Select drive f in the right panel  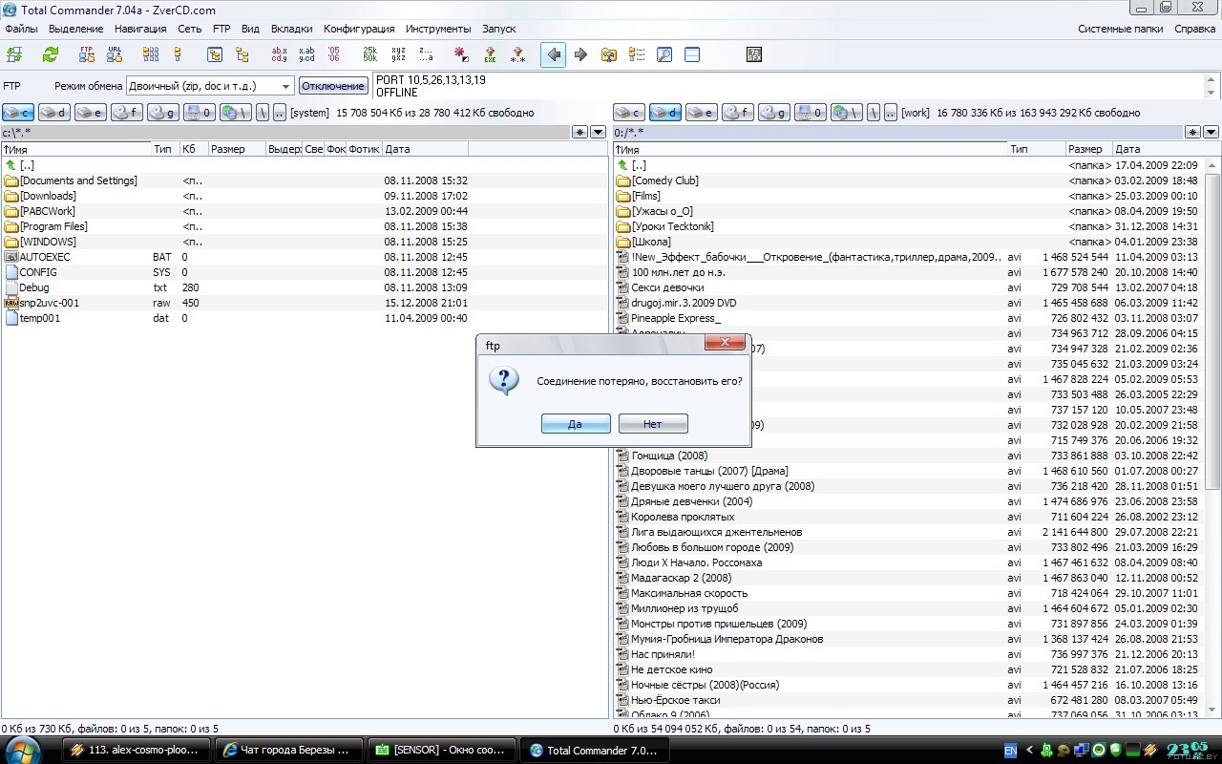tap(738, 113)
